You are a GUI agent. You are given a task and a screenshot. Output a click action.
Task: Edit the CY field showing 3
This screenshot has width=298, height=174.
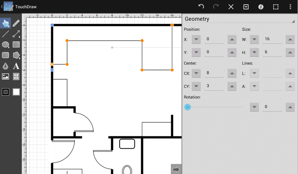click(214, 86)
